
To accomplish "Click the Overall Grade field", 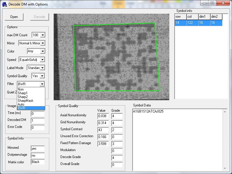I will 117,165.
